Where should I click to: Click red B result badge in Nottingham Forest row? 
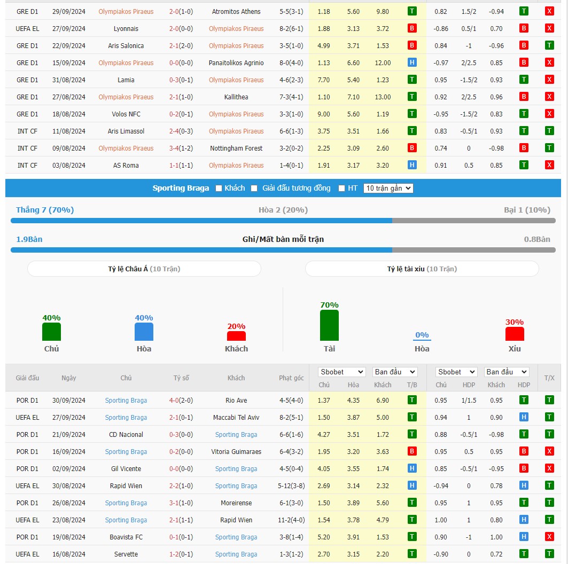[412, 148]
